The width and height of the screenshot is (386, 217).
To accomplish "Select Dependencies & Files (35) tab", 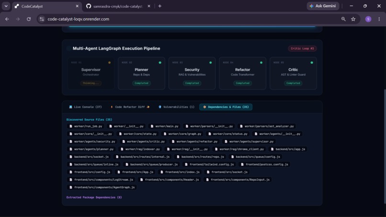I will click(x=226, y=107).
